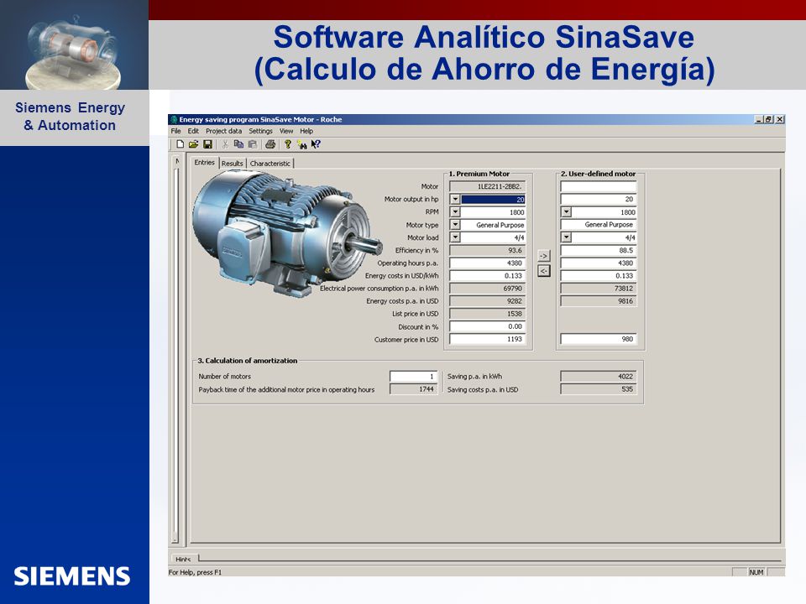Screen dimensions: 806x604
Task: Open the View menu
Action: click(x=286, y=131)
